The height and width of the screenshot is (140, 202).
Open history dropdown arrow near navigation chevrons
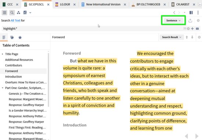(184, 12)
